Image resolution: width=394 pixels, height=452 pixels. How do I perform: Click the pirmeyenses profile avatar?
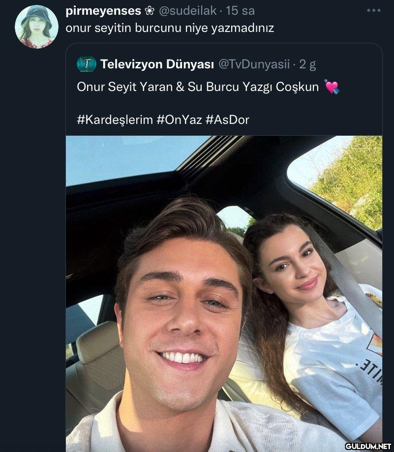point(36,27)
